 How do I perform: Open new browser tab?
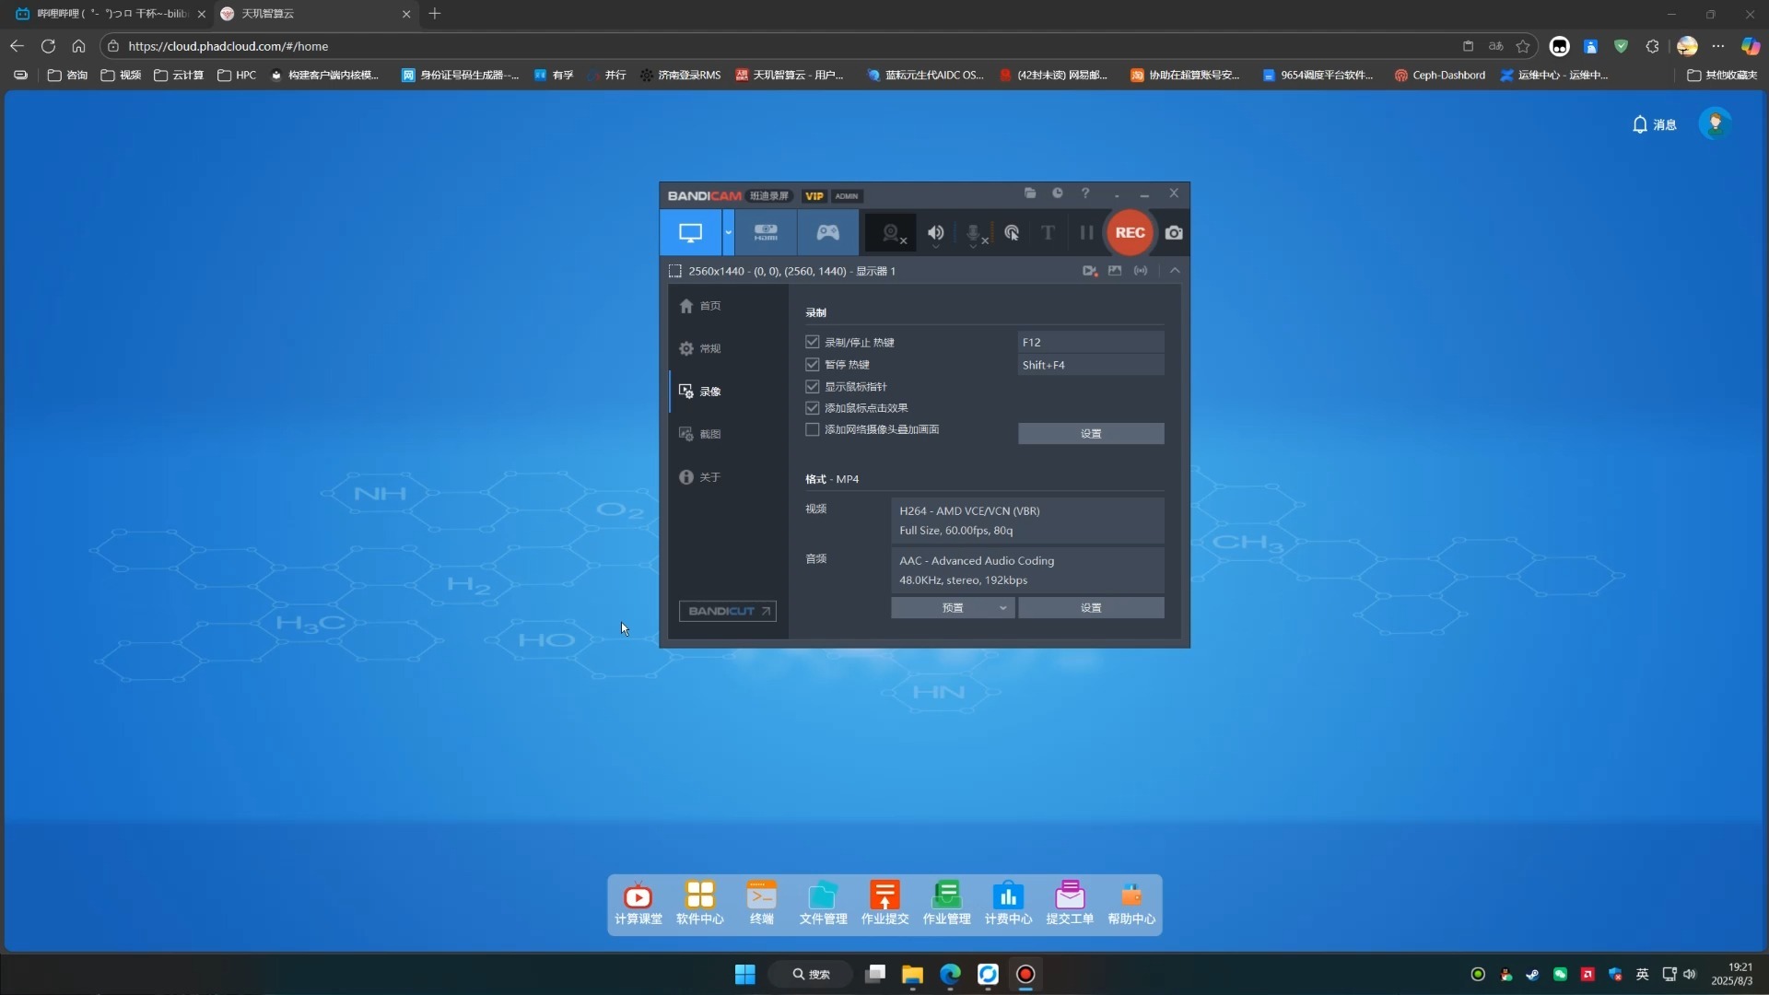[x=435, y=14]
